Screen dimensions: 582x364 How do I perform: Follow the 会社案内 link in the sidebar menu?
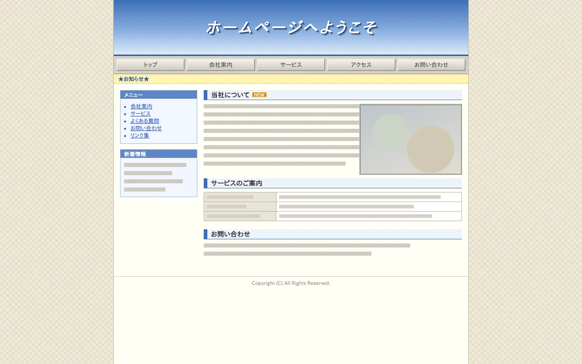(141, 106)
